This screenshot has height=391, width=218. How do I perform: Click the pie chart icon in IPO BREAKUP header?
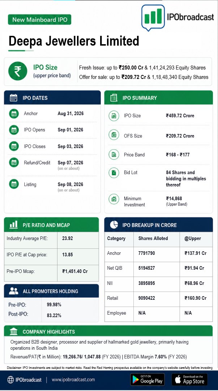[114, 225]
